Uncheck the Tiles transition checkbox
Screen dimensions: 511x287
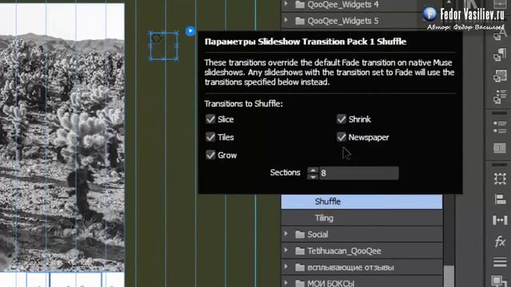(x=211, y=137)
